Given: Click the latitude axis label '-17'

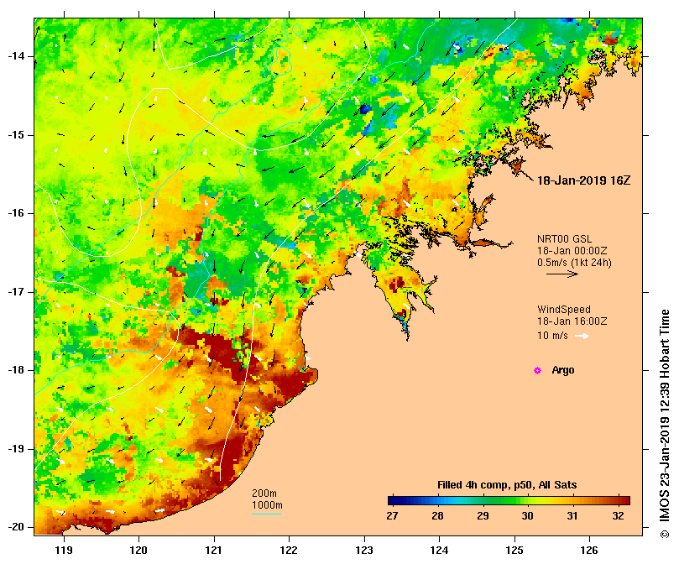Looking at the screenshot, I should (x=16, y=292).
